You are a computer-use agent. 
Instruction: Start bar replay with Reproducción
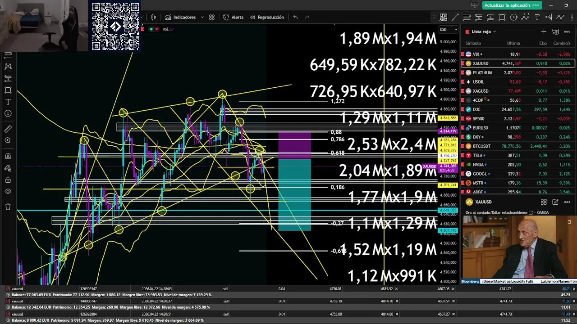(x=266, y=17)
